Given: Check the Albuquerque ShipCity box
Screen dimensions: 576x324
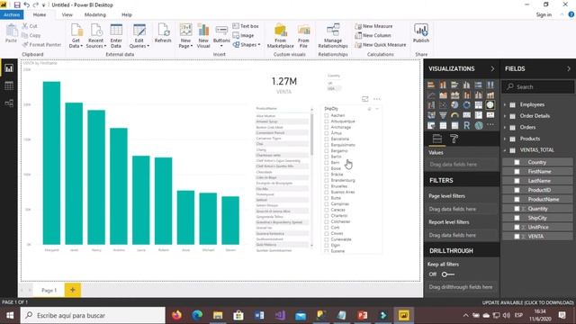Looking at the screenshot, I should 326,121.
